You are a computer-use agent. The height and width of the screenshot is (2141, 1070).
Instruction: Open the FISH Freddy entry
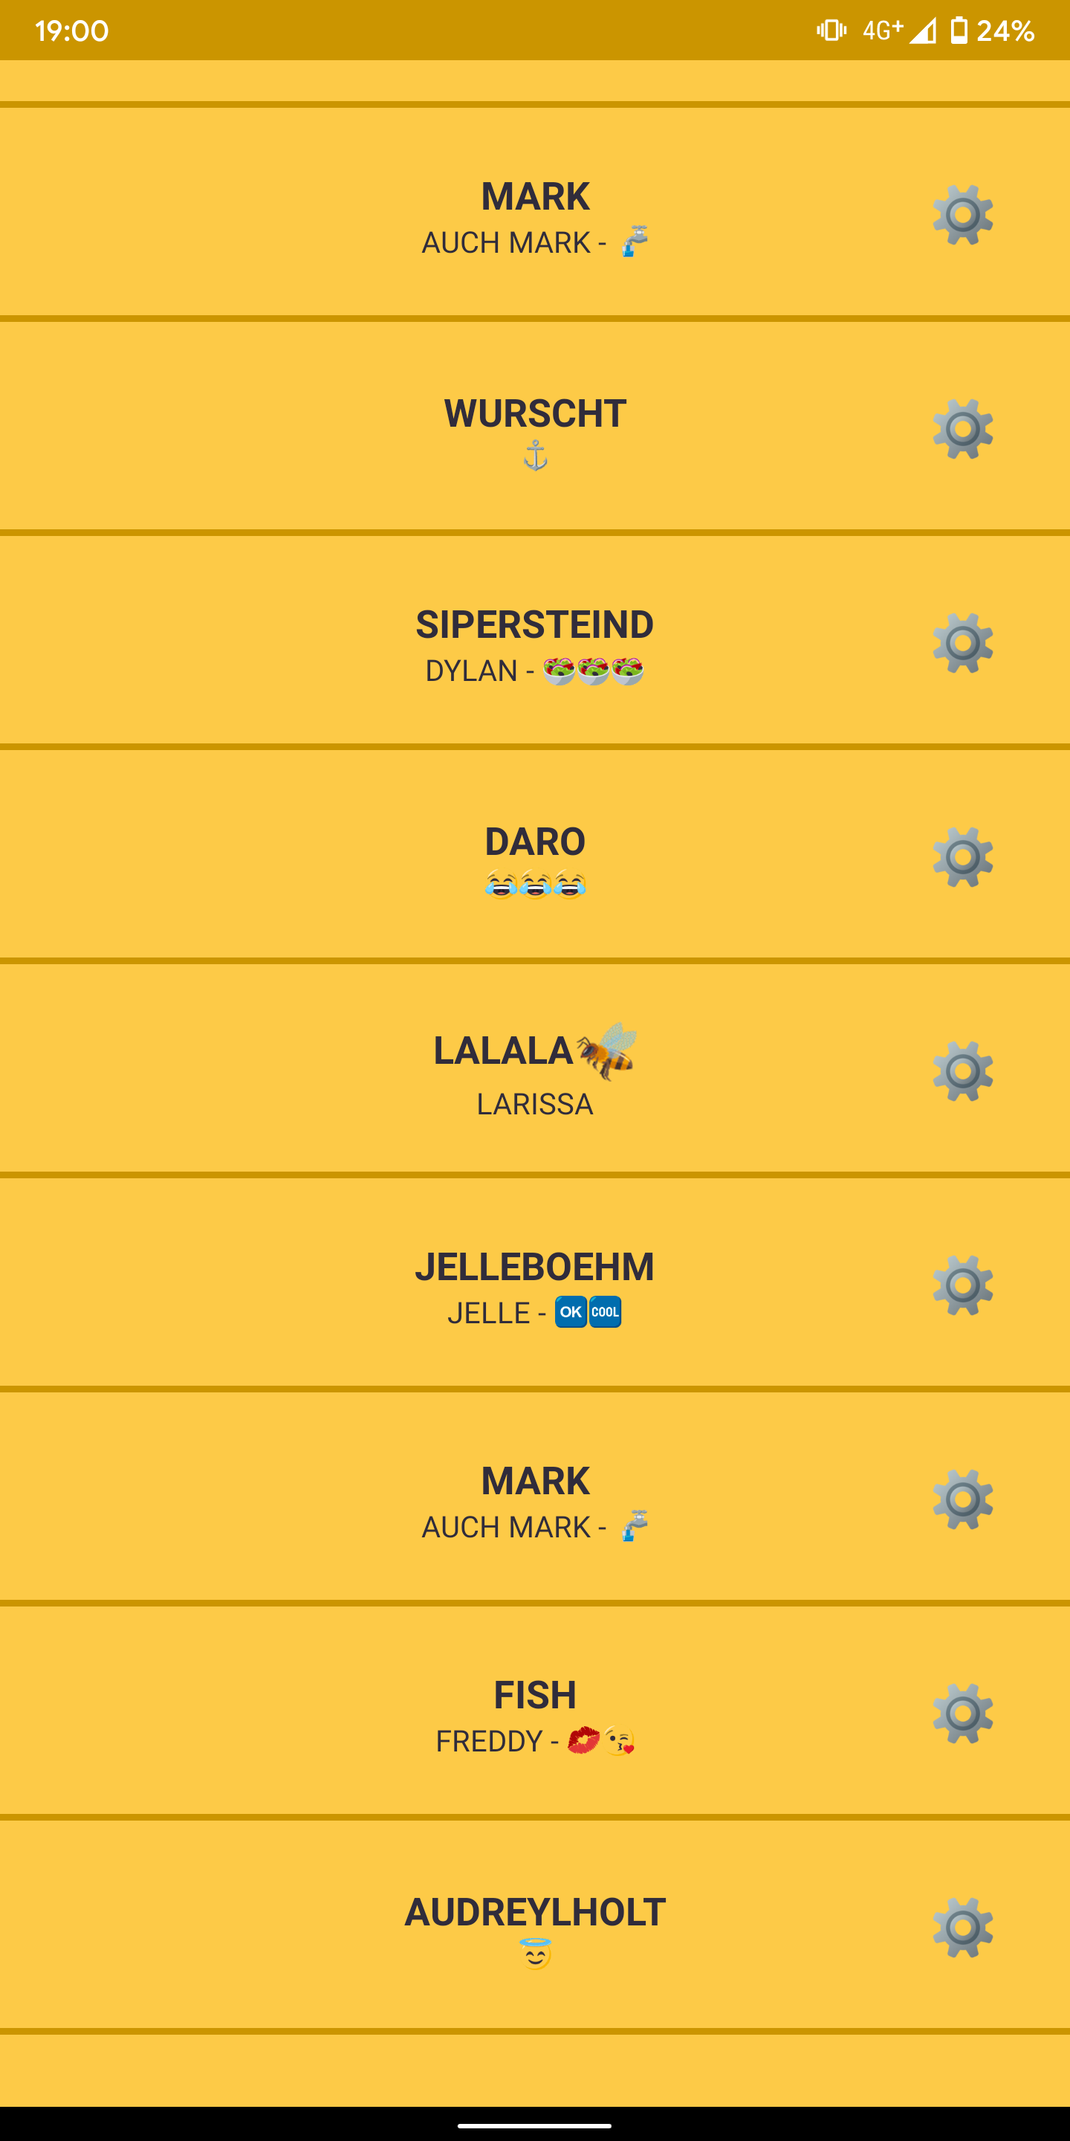[535, 1711]
